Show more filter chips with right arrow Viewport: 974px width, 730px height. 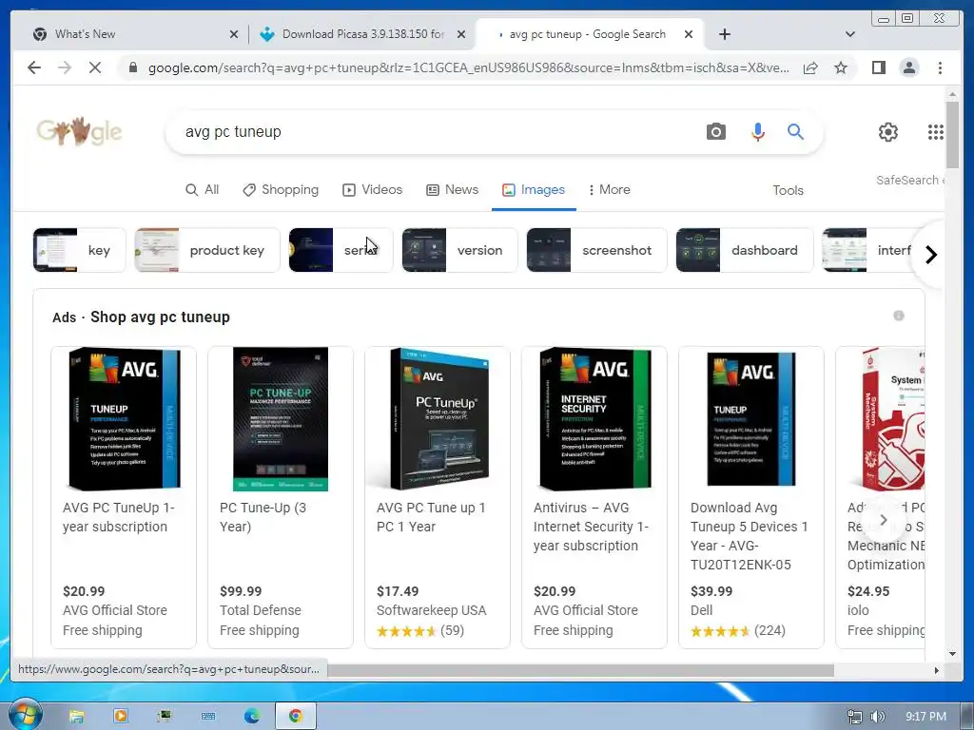(x=930, y=255)
